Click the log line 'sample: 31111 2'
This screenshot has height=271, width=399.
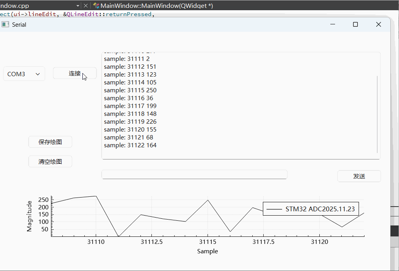click(127, 59)
